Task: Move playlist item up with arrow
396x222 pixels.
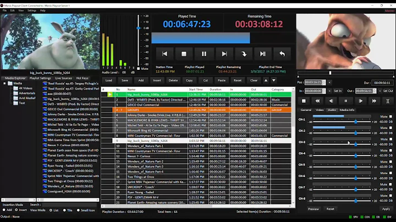Action: pos(266,80)
